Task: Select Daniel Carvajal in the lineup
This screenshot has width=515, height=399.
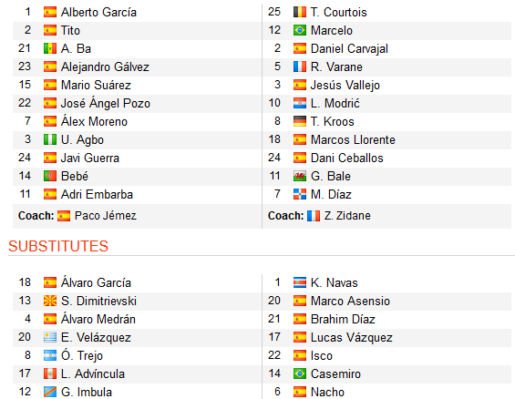Action: 349,48
